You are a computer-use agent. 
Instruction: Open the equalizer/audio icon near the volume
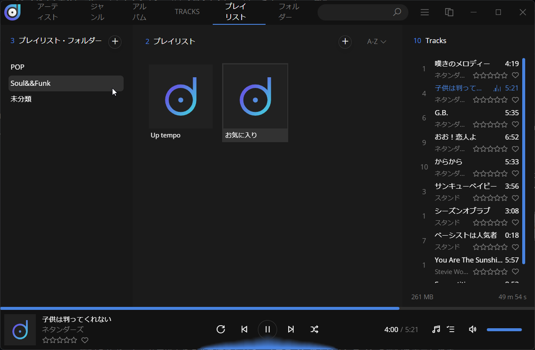coord(436,329)
